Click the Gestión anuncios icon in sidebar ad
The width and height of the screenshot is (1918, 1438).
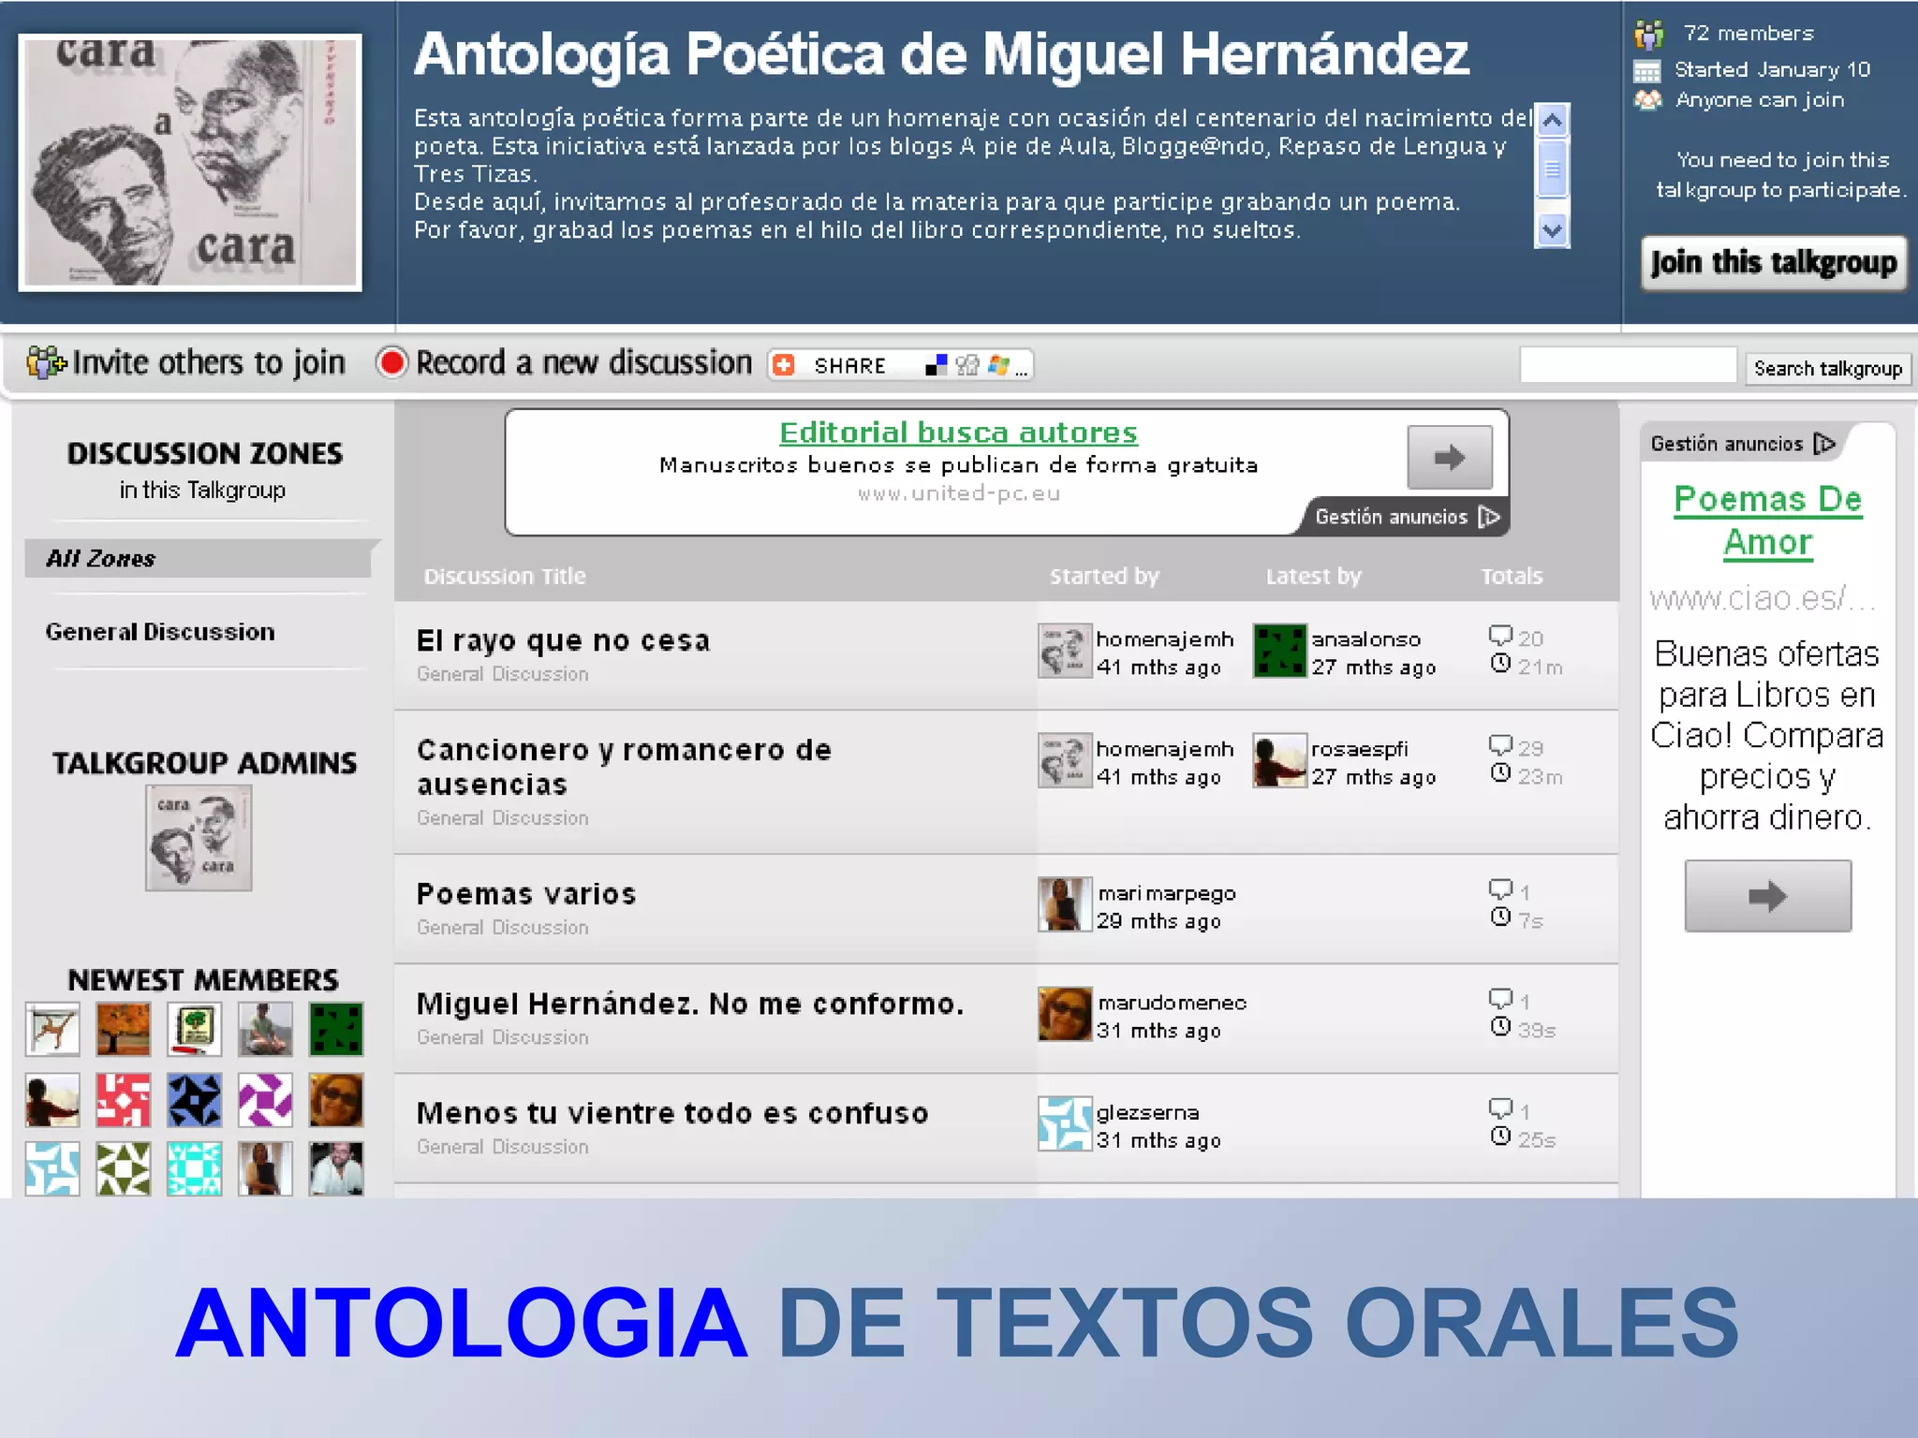(x=1824, y=444)
